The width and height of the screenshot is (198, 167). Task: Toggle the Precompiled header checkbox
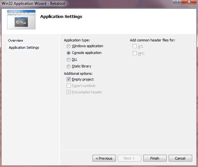[x=68, y=92]
